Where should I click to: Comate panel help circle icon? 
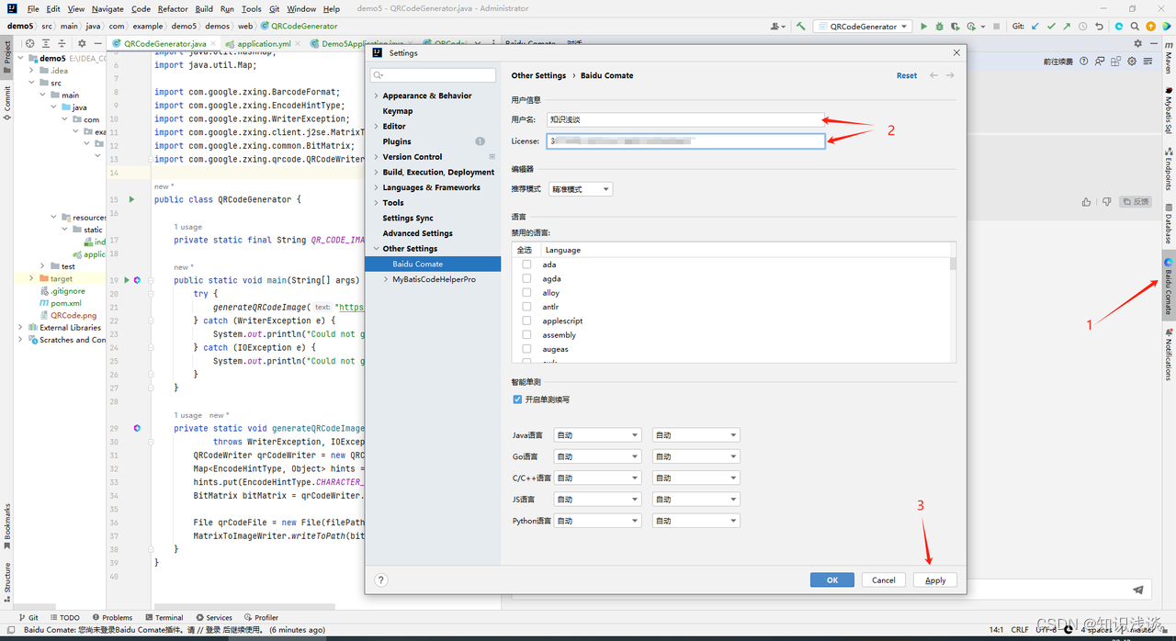point(1084,62)
